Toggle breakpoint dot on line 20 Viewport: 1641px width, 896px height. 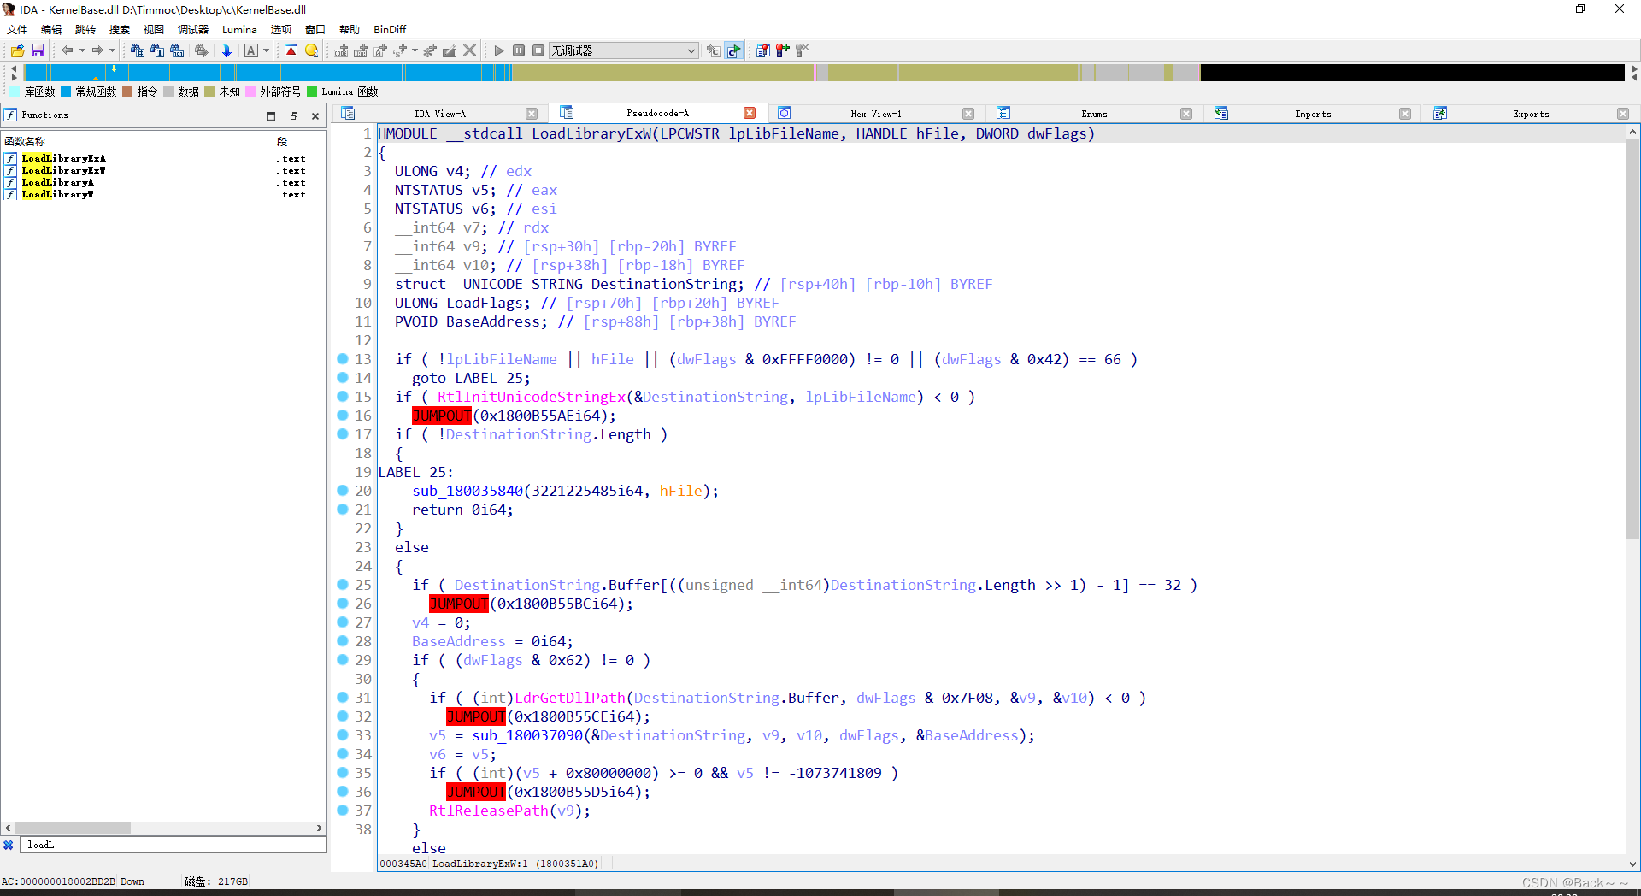point(343,491)
